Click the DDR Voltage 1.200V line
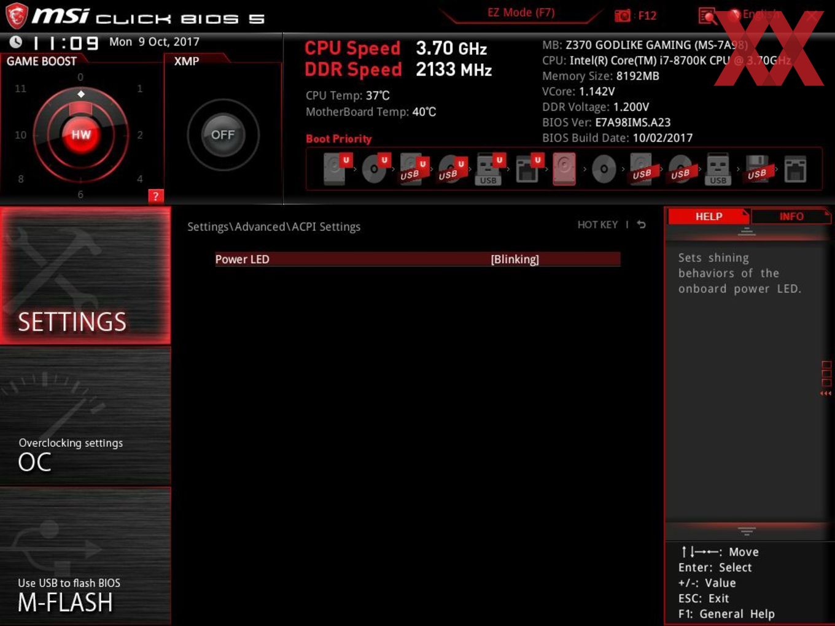Viewport: 835px width, 626px height. 596,107
